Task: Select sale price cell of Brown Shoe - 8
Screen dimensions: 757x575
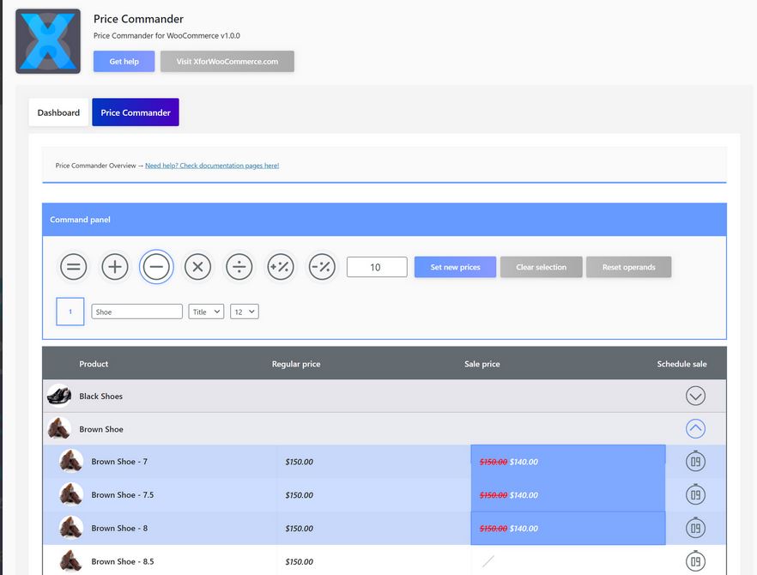Action: (x=568, y=528)
